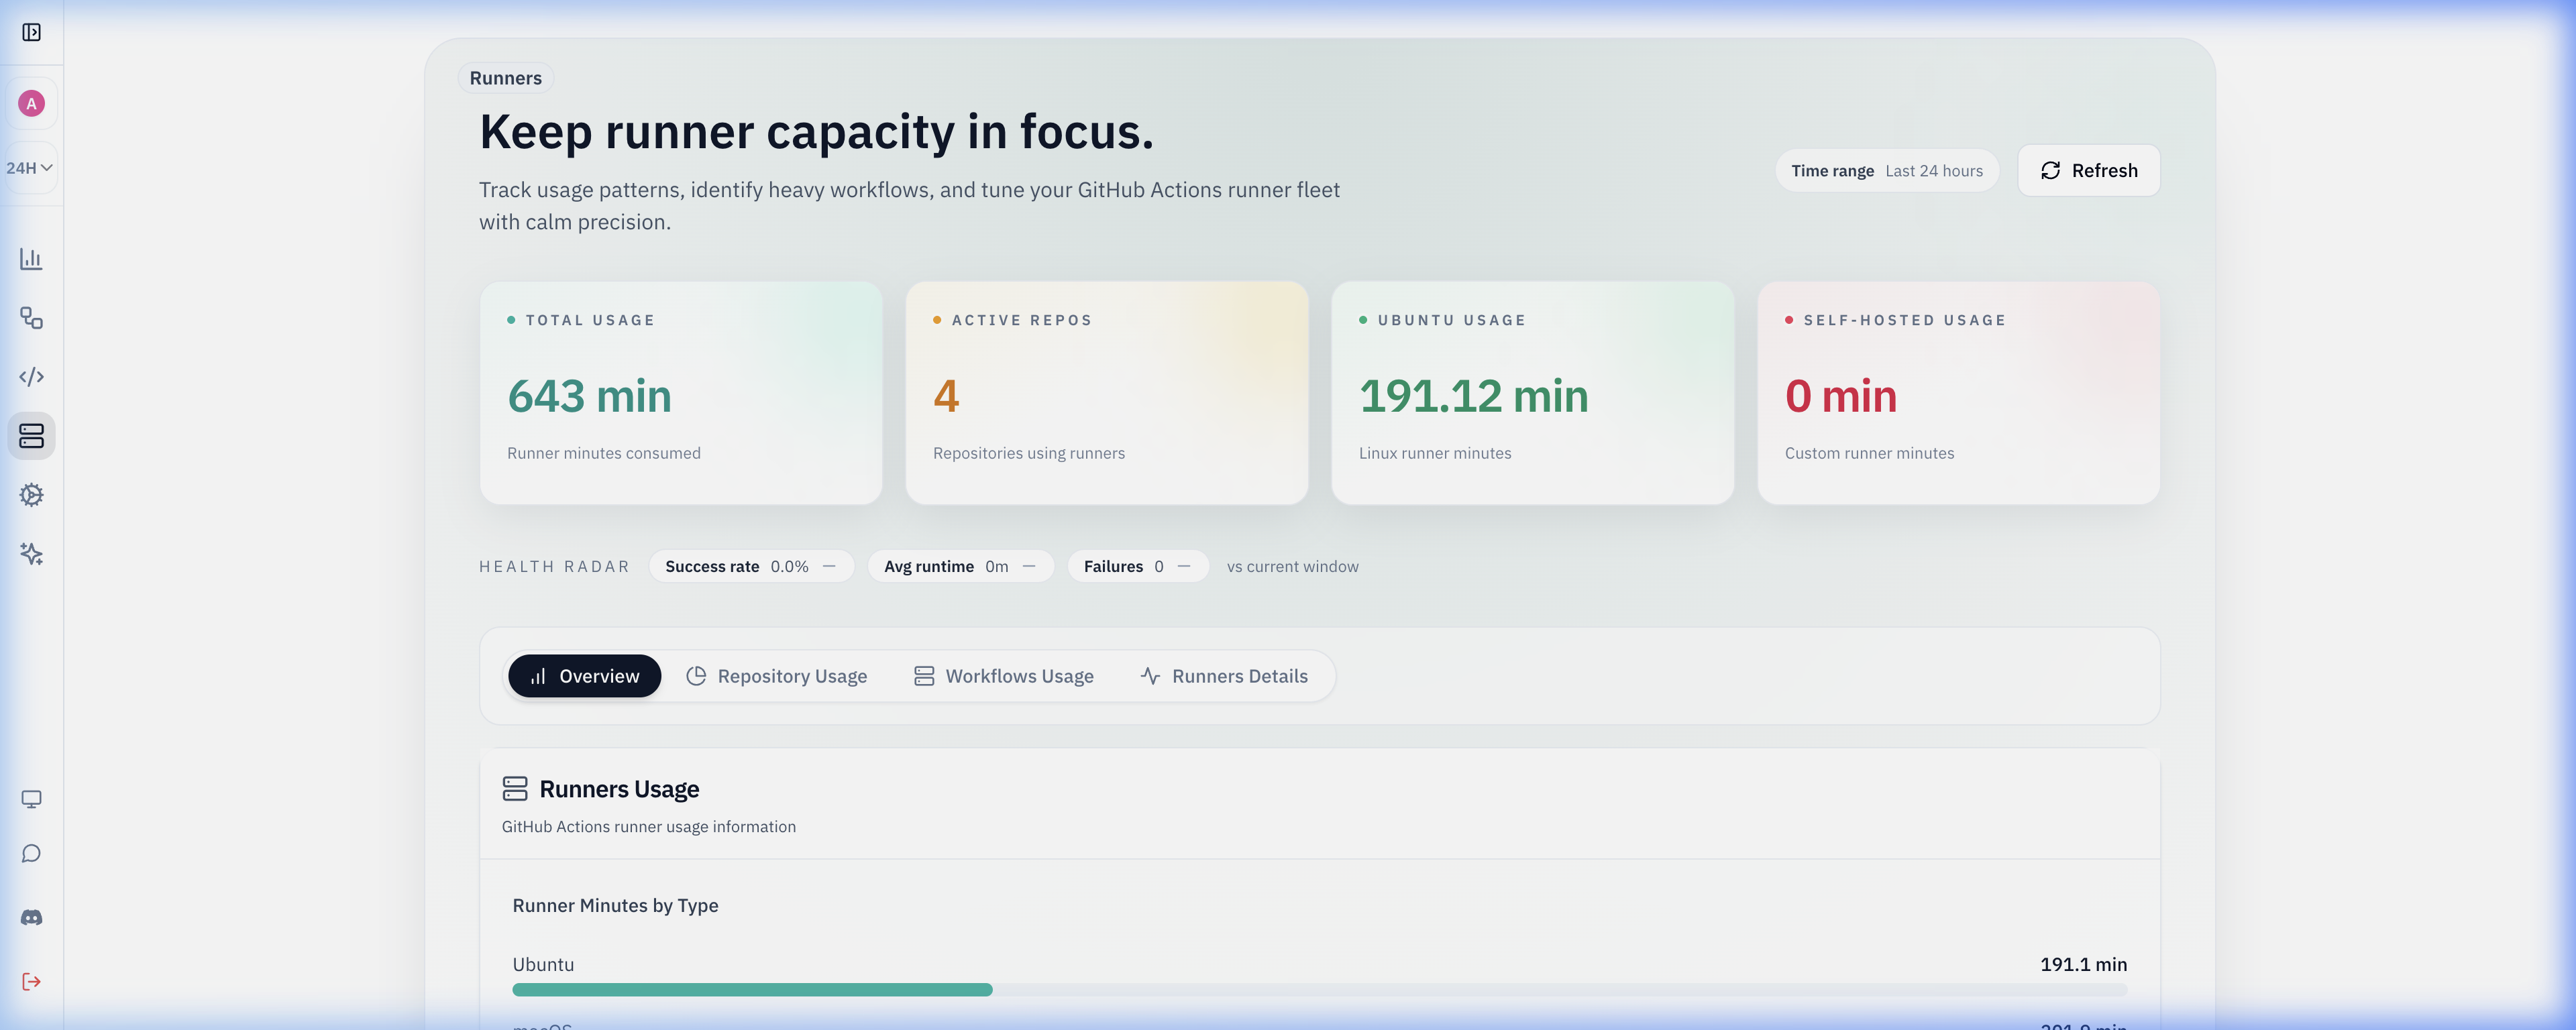The width and height of the screenshot is (2576, 1030).
Task: Toggle the Failures health radar chip
Action: [1137, 566]
